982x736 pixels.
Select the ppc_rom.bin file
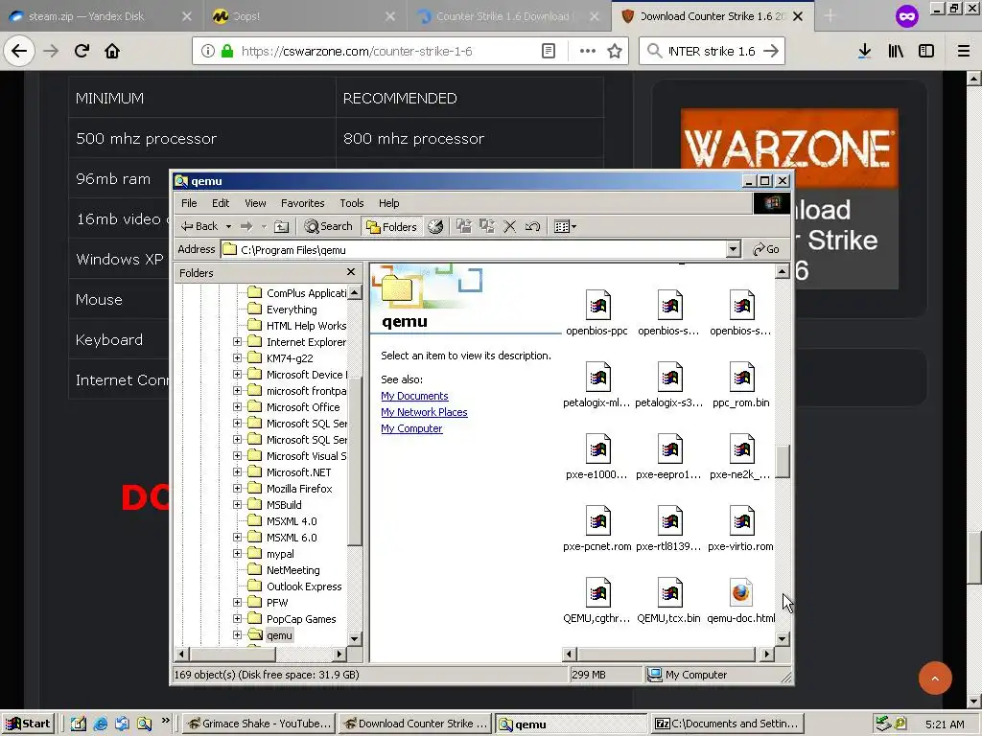click(741, 385)
